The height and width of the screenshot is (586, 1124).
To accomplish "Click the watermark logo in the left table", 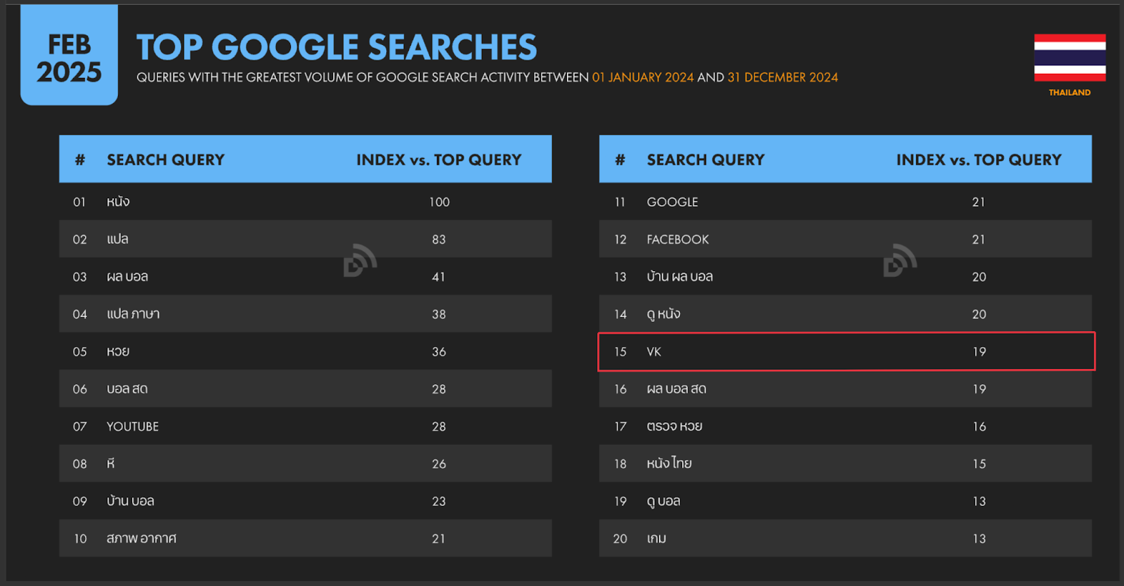I will pos(360,261).
